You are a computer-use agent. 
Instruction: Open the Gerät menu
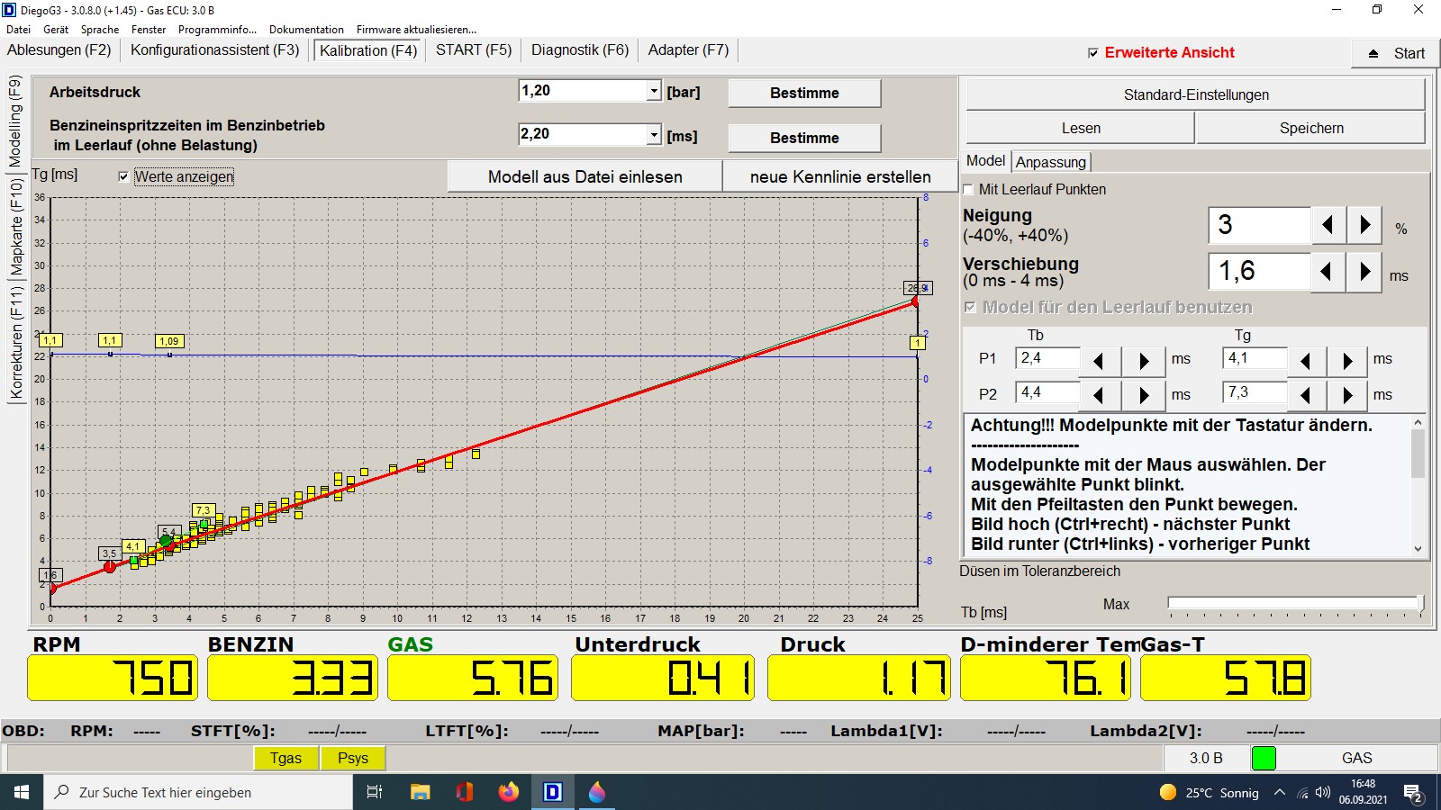(56, 30)
